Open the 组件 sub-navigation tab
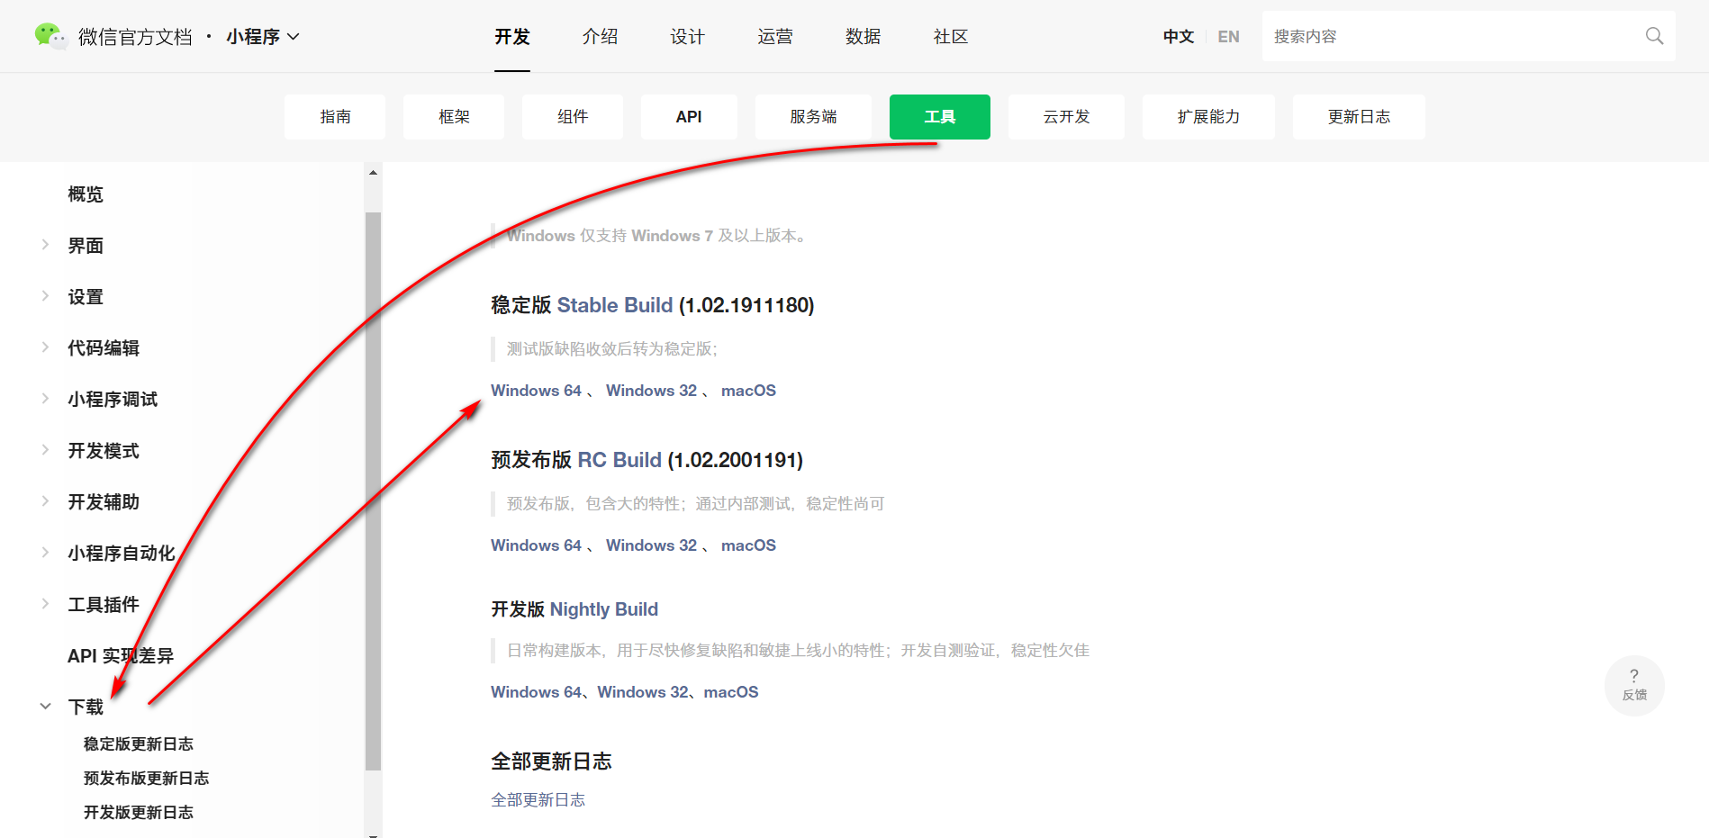 coord(573,117)
